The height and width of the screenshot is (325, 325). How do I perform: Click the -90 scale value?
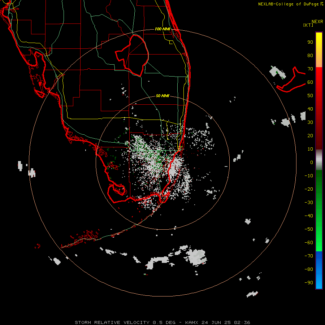[x=309, y=283]
